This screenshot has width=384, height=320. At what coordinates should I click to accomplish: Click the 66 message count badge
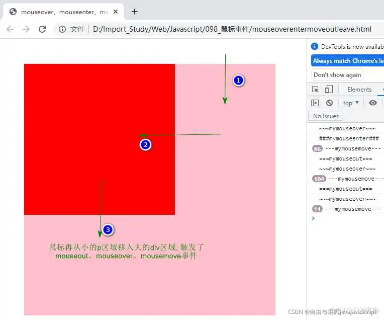pos(317,148)
